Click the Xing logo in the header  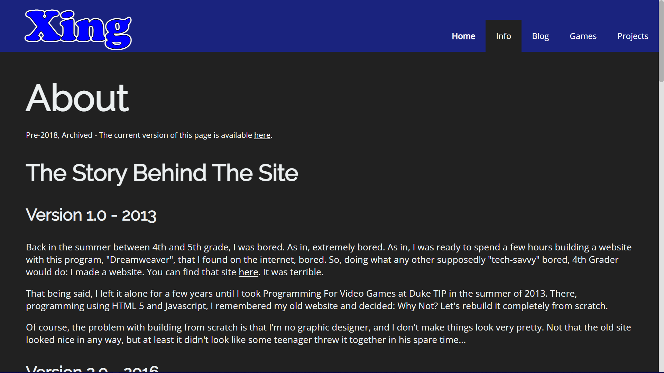[x=78, y=30]
